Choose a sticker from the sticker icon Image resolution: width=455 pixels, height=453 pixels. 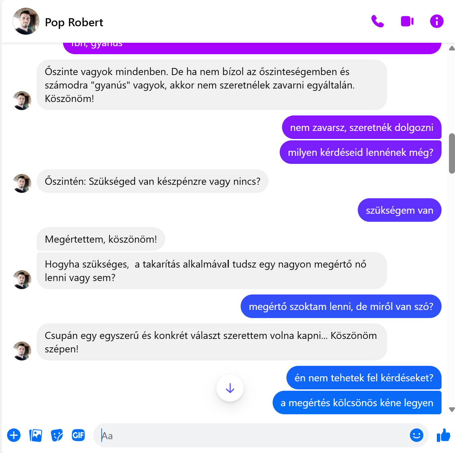click(x=57, y=435)
